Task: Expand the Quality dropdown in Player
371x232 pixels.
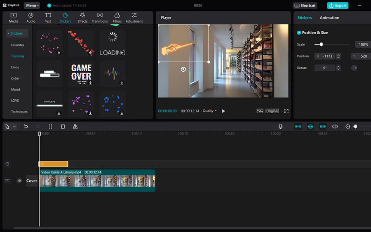Action: [209, 111]
